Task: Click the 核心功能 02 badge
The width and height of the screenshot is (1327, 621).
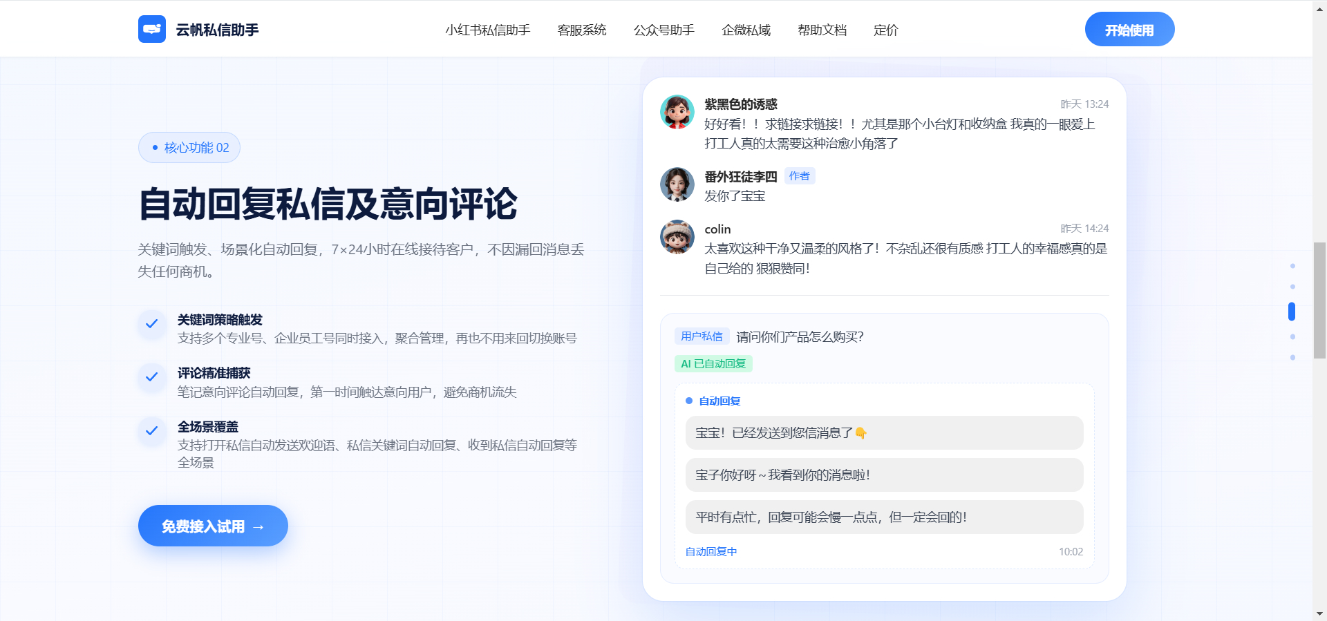Action: 189,148
